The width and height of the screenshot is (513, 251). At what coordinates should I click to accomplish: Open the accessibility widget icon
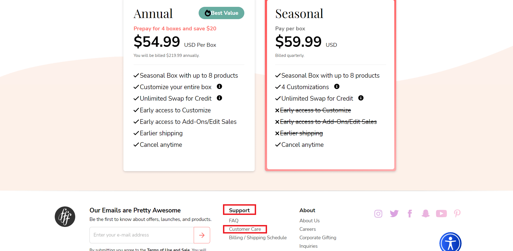pos(450,243)
